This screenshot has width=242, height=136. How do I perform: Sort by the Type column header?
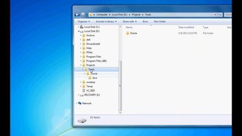205,27
